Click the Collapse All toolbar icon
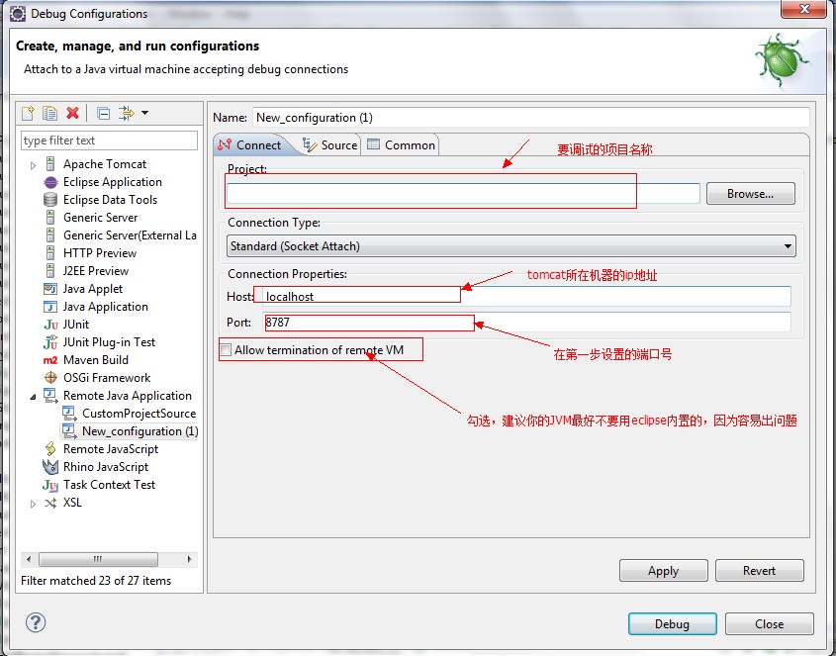This screenshot has width=836, height=656. tap(103, 114)
